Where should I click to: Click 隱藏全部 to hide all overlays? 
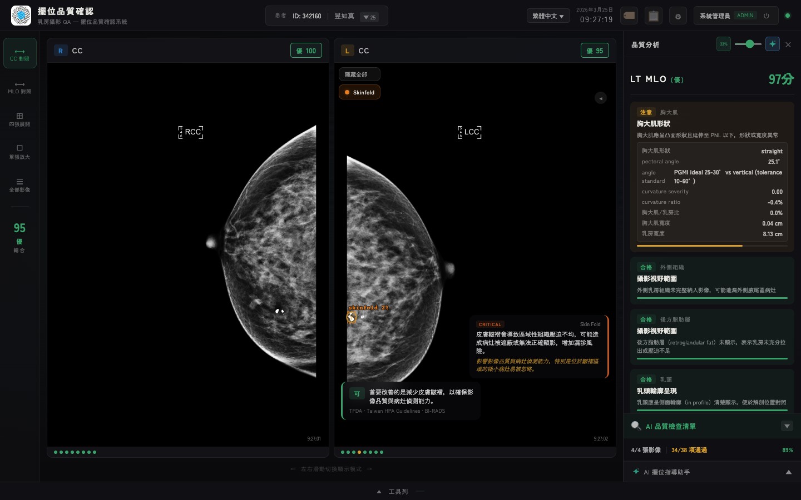pyautogui.click(x=359, y=74)
